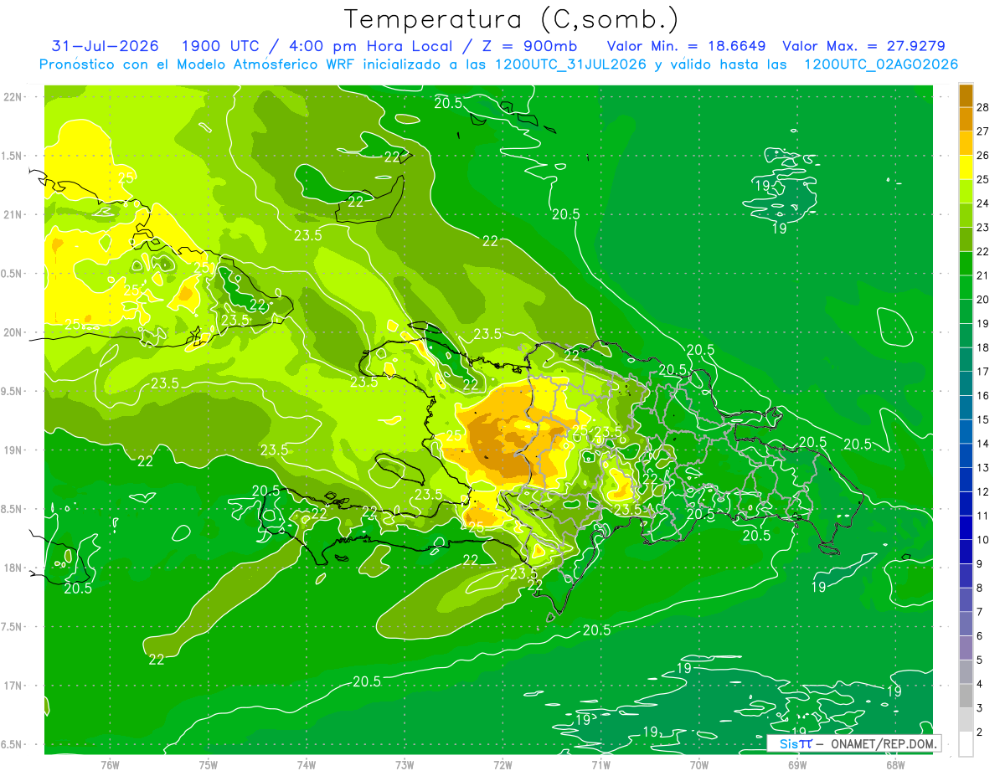Pick the dark blue swatch between 10 and 11
Viewport: 1005px width, 776px height.
[966, 527]
